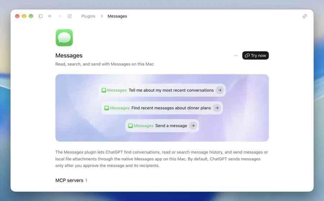This screenshot has width=324, height=201.
Task: Open Plugins in the breadcrumb
Action: tap(88, 16)
